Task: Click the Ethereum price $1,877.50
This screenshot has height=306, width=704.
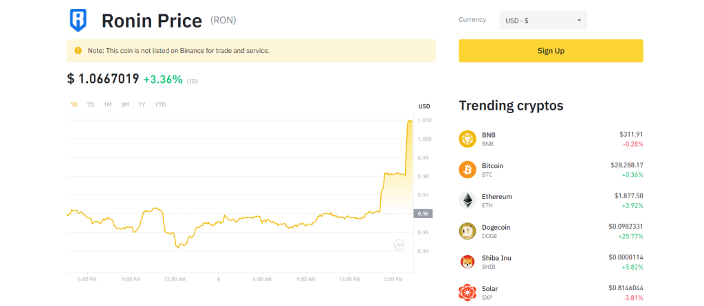Action: click(628, 196)
